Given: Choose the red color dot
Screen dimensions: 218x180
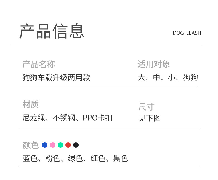Looking at the screenshot, I should pos(68,145).
